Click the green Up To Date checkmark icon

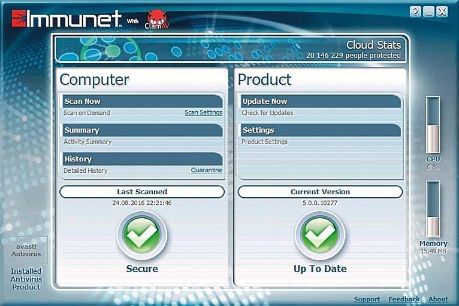(x=320, y=235)
